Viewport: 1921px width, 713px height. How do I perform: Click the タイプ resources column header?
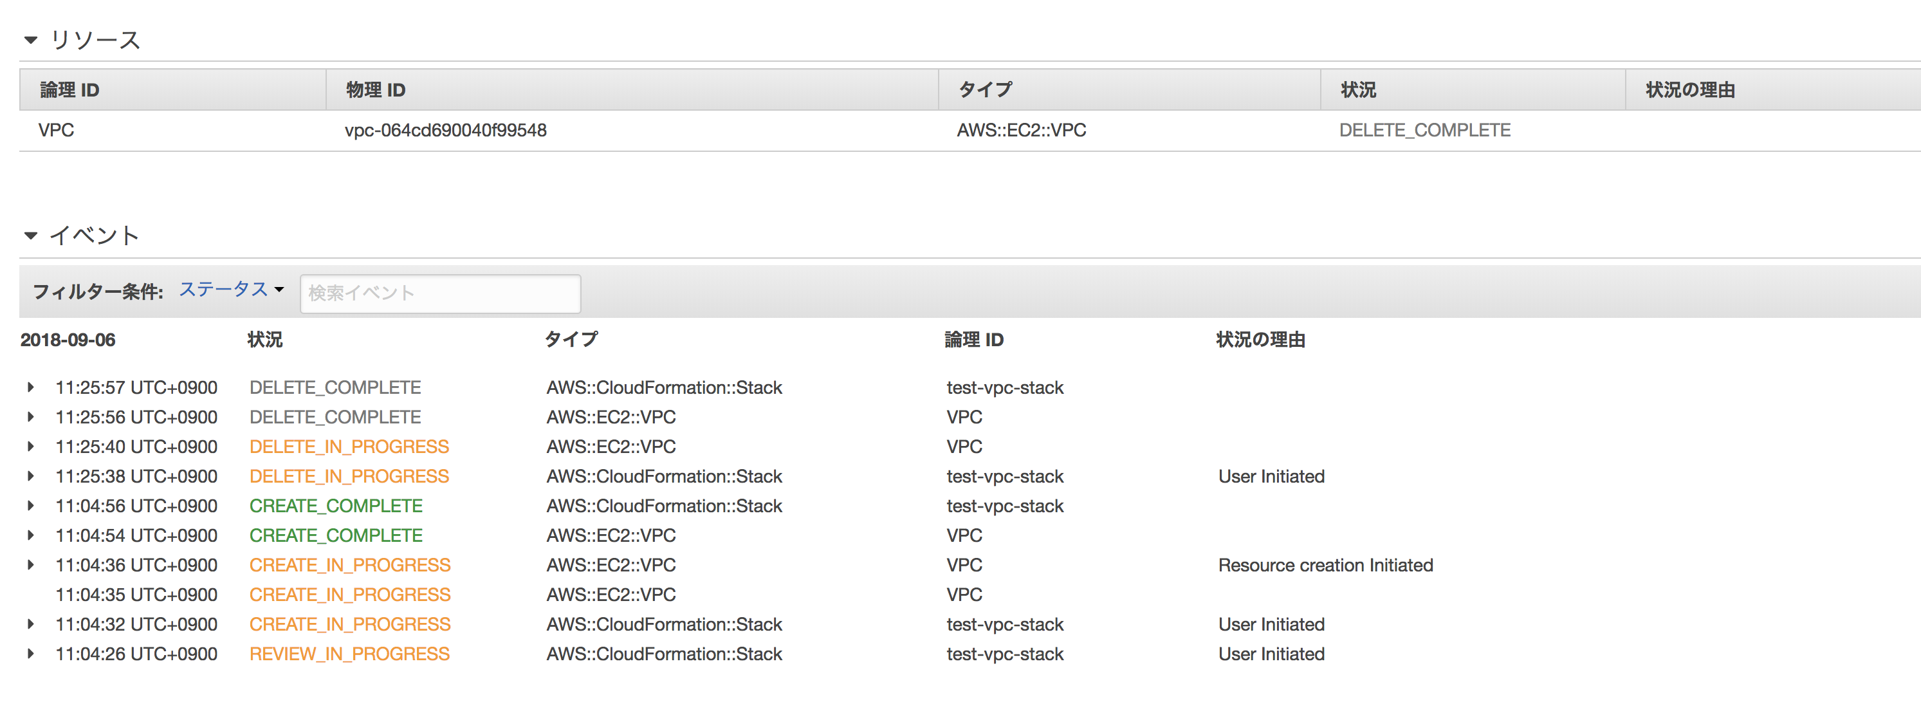pyautogui.click(x=985, y=90)
